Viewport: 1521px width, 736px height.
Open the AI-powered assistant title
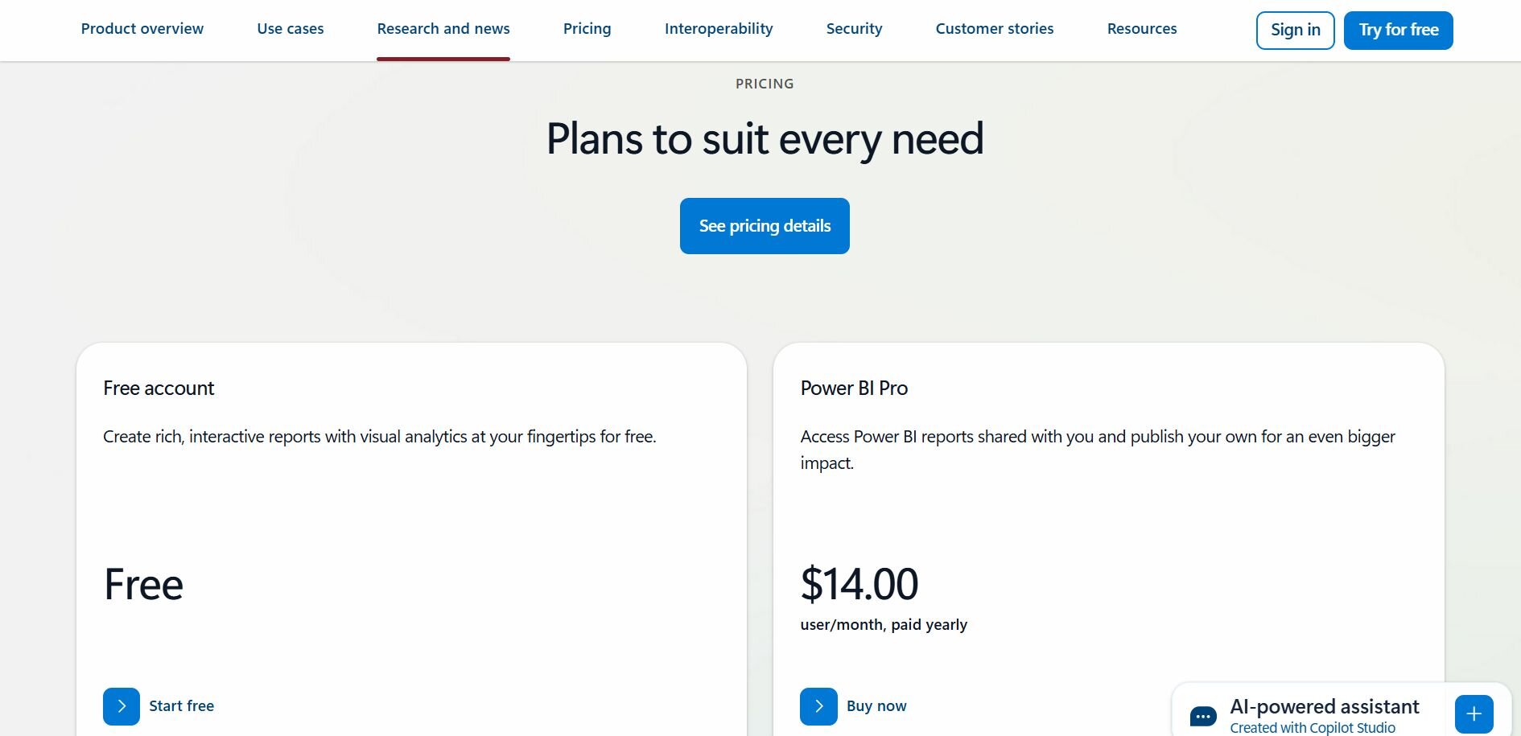[x=1324, y=706]
